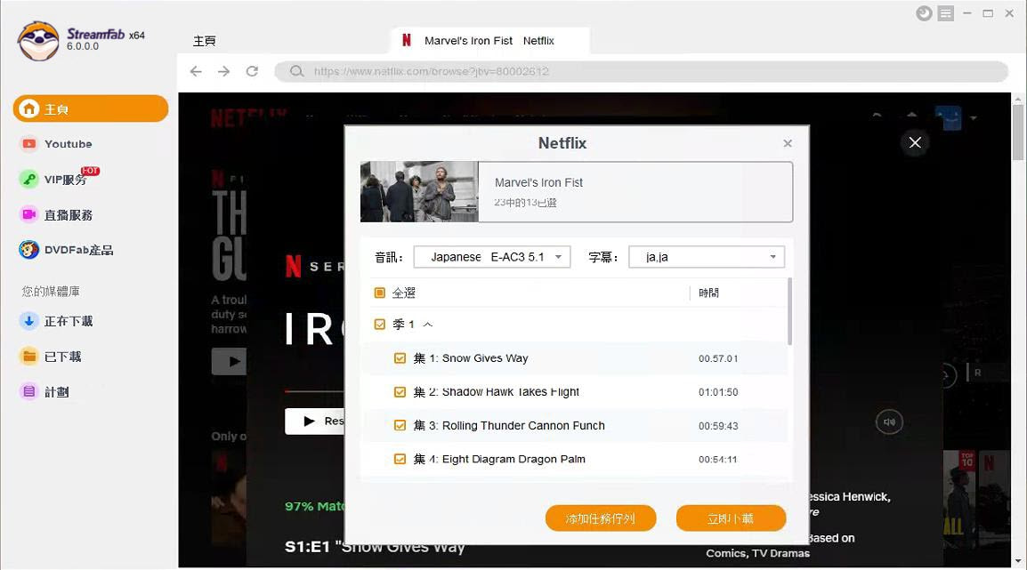1027x570 pixels.
Task: Click the volume mute icon on Netflix page
Action: [x=889, y=422]
